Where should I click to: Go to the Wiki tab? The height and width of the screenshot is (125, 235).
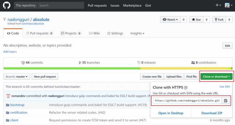click(x=95, y=33)
